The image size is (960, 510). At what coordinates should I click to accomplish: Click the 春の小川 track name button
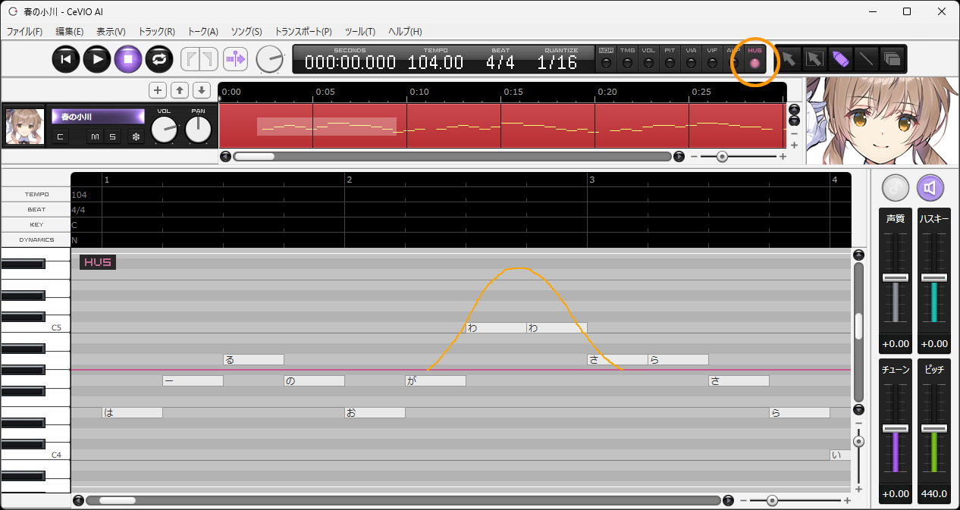point(98,117)
